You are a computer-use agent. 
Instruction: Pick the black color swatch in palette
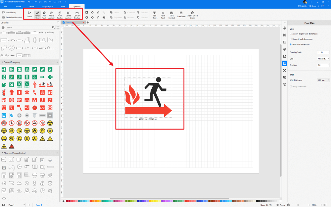point(257,201)
